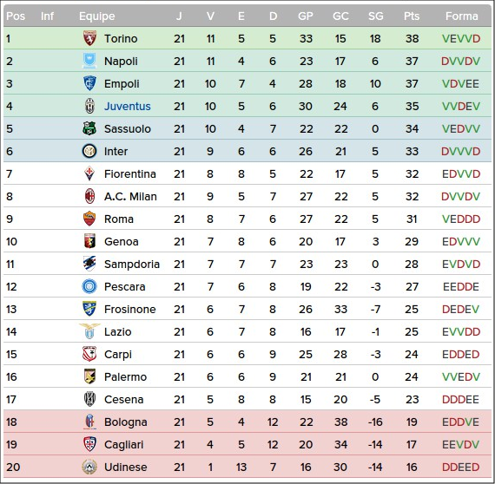Click the Udinese club crest
Screen dimensions: 495x484
(89, 467)
